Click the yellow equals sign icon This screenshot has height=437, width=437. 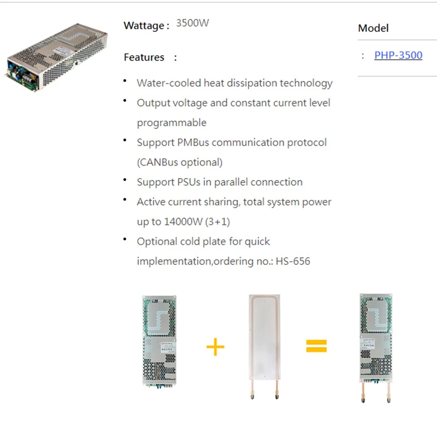tap(316, 346)
